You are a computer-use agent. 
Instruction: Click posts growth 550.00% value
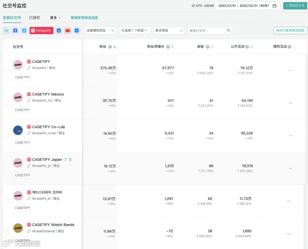205,73
